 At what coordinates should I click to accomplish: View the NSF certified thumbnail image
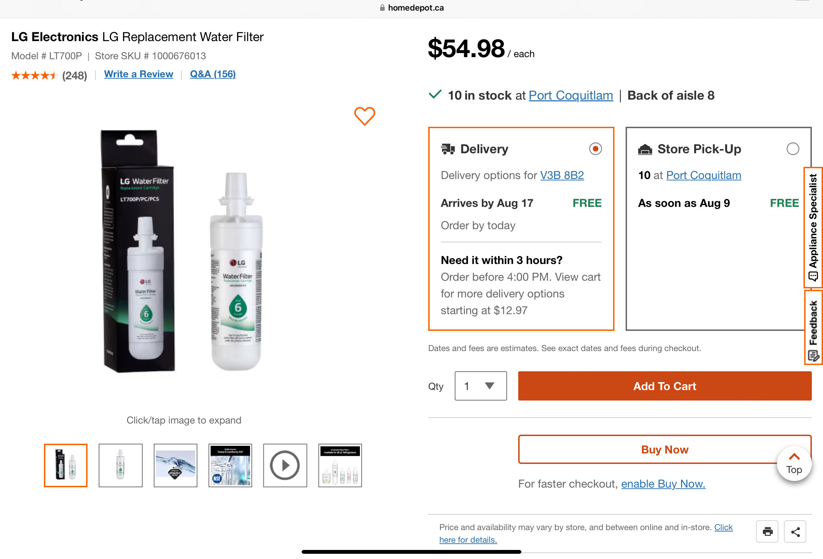[x=230, y=465]
